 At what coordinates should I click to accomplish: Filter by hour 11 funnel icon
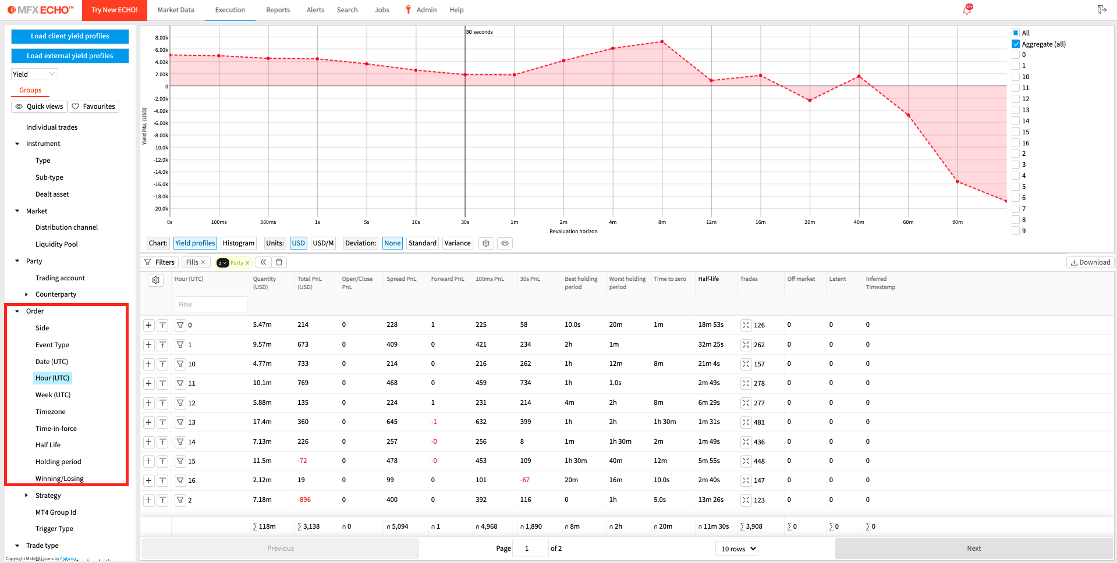(180, 383)
